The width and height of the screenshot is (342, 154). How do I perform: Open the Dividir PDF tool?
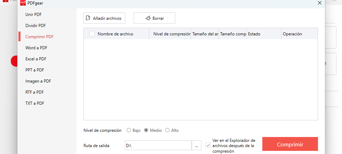(35, 25)
